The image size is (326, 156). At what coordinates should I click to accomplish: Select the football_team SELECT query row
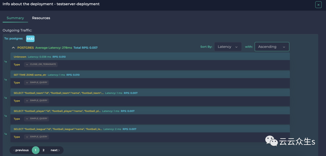point(150,93)
